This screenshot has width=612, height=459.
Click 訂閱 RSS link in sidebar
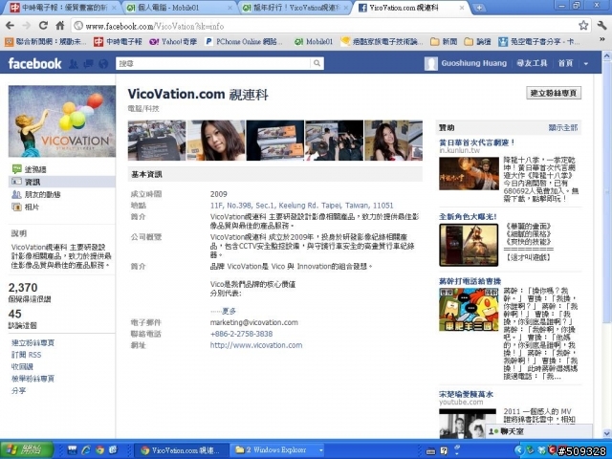(x=26, y=355)
